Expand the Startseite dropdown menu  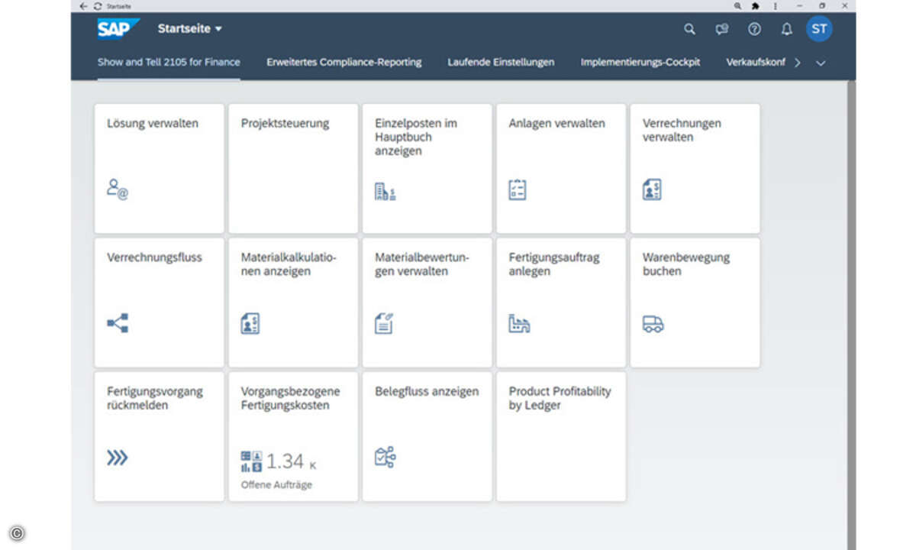click(x=190, y=29)
